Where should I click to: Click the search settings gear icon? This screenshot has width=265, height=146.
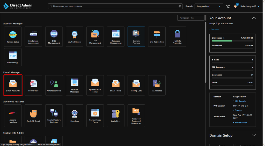coord(180,6)
